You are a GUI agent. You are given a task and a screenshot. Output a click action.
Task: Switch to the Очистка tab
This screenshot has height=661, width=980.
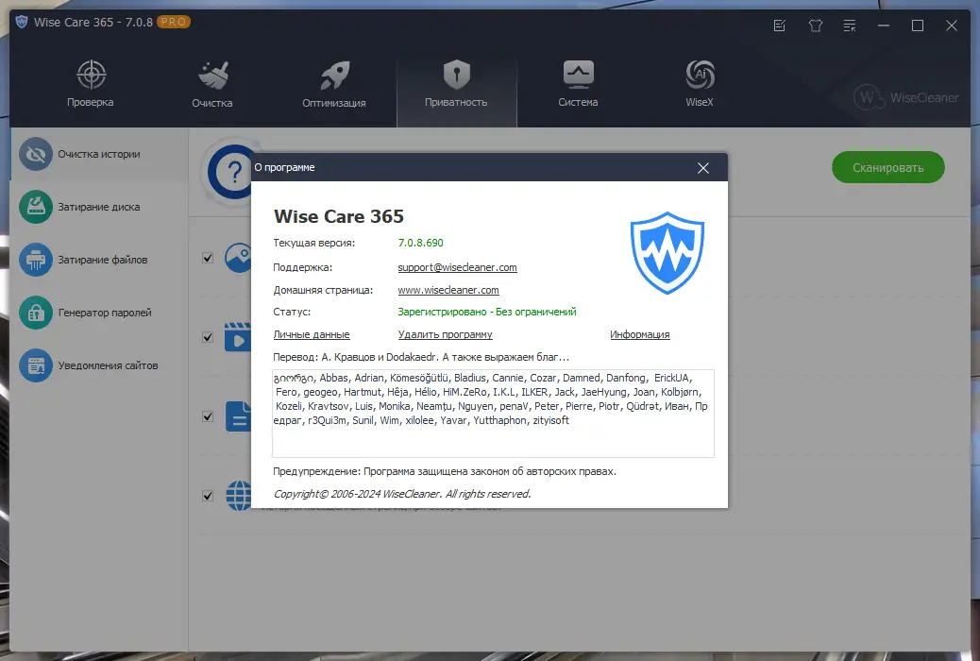[211, 85]
